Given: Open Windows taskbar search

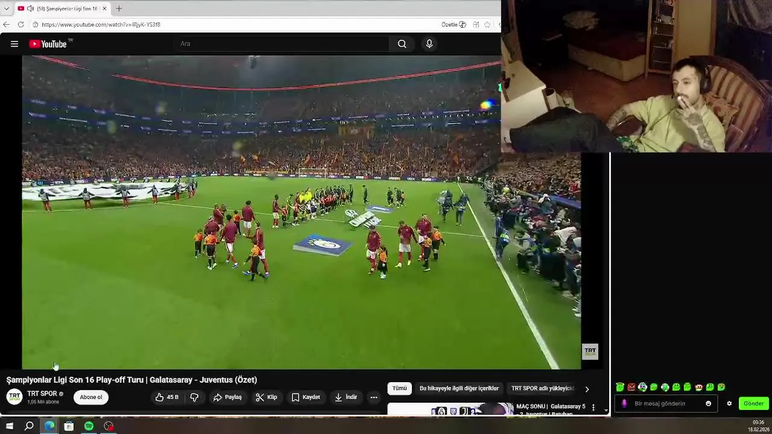Looking at the screenshot, I should tap(29, 426).
